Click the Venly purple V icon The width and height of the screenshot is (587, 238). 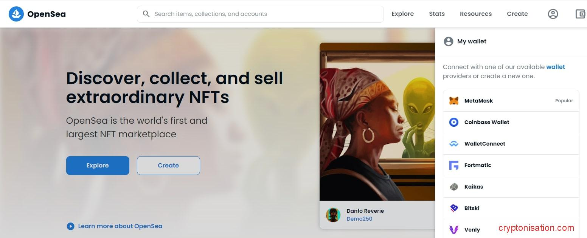point(453,230)
